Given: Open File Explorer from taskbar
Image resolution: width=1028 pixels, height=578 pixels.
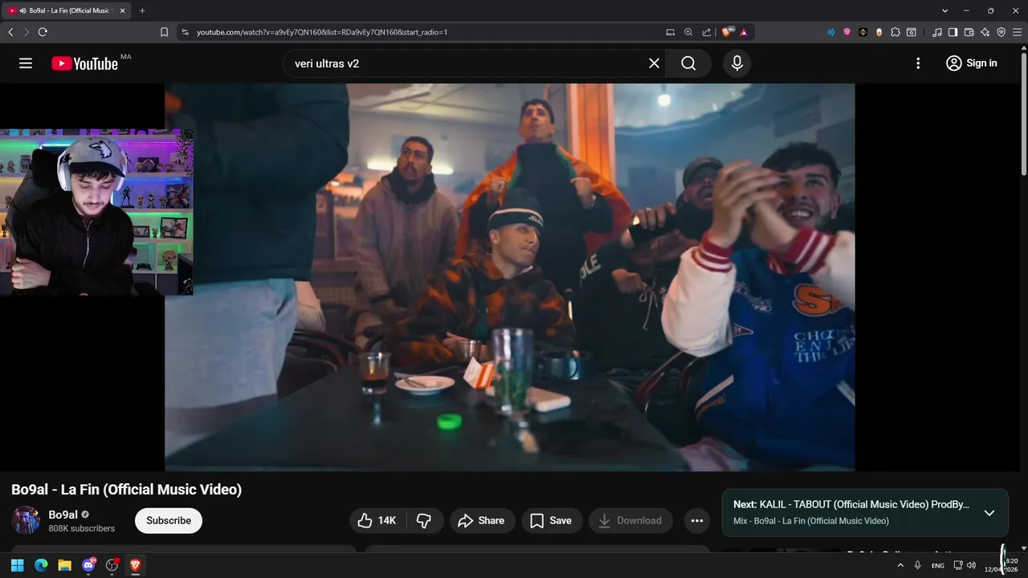Looking at the screenshot, I should pos(64,565).
